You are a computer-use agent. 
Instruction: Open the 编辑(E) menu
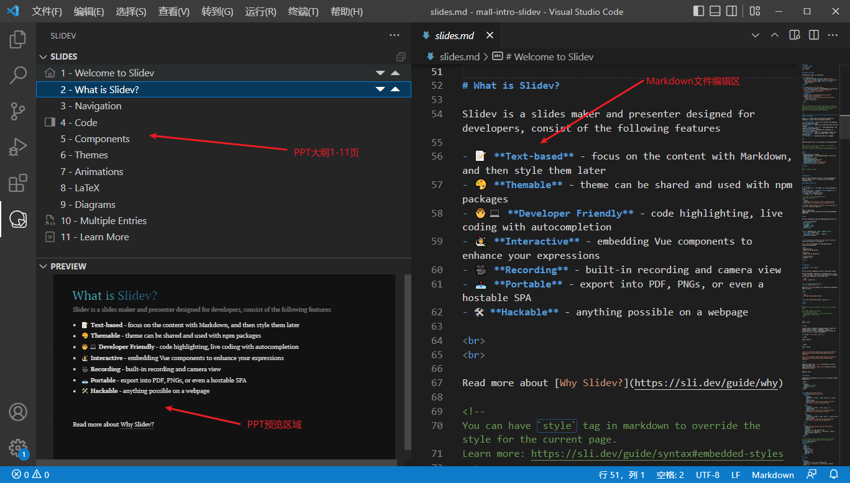coord(89,11)
